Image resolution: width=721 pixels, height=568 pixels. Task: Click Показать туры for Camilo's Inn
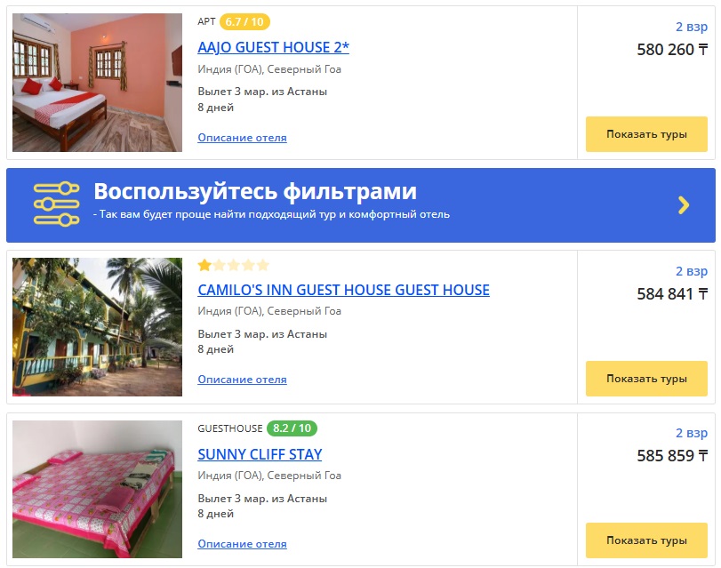coord(646,379)
